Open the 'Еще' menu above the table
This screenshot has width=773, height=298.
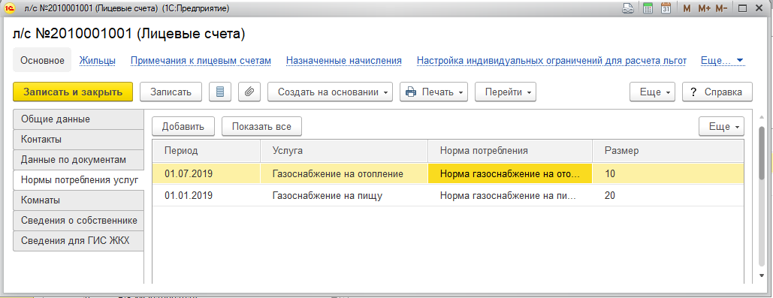[721, 127]
